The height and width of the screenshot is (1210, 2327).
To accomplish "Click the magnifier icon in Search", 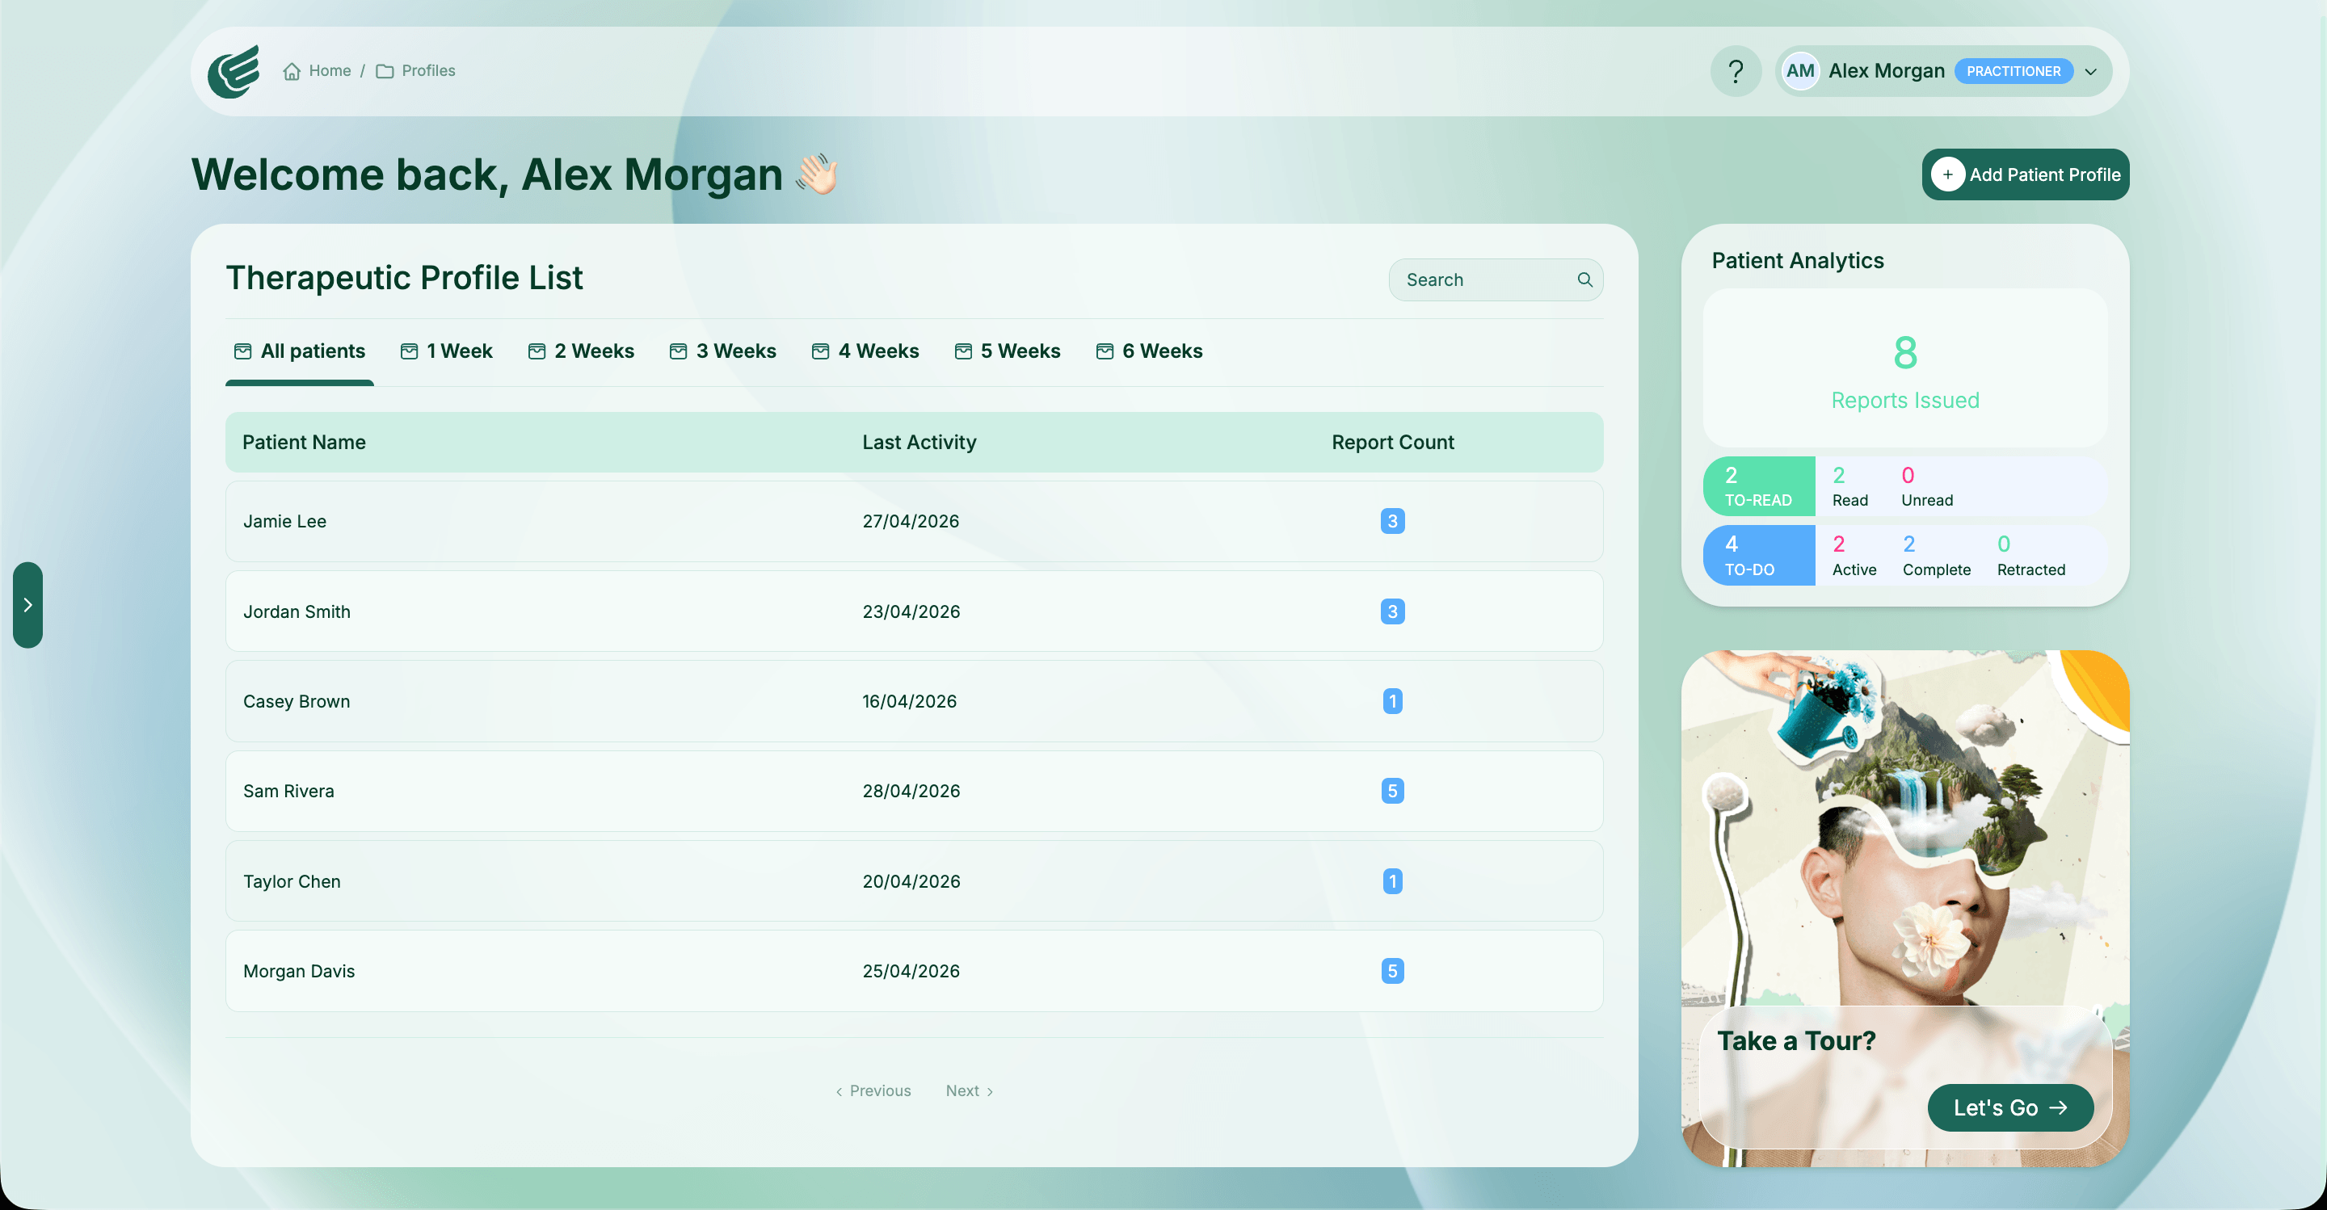I will click(x=1584, y=280).
